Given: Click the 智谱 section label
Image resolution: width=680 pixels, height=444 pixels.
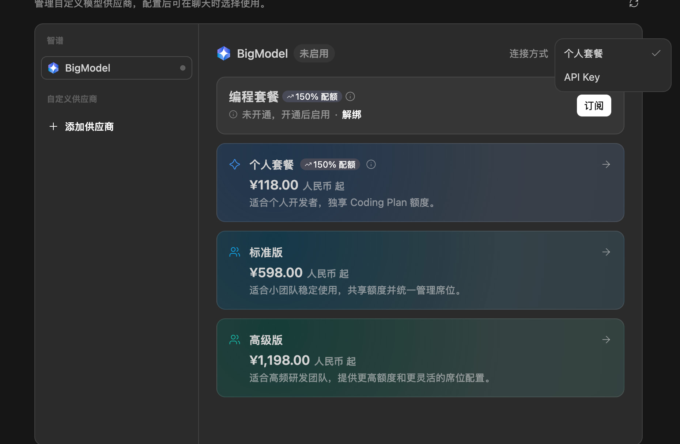Looking at the screenshot, I should tap(55, 41).
